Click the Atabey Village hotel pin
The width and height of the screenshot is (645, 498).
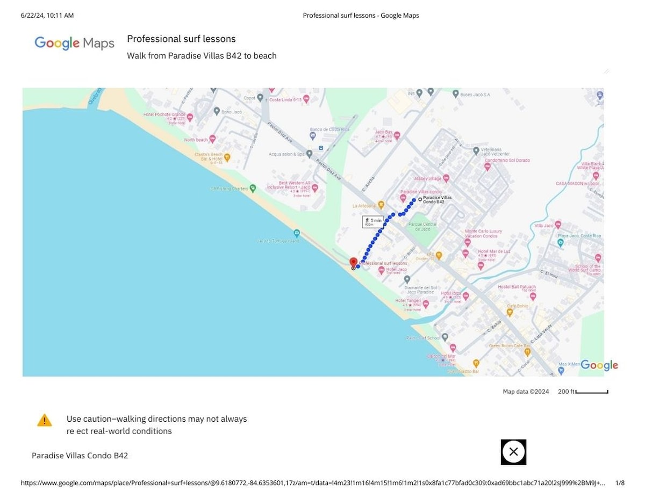(x=446, y=179)
